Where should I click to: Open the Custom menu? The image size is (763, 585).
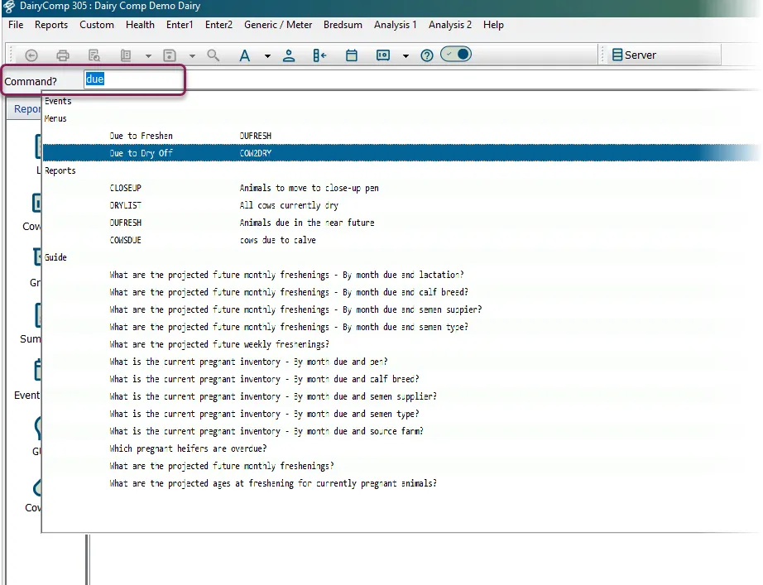pyautogui.click(x=97, y=25)
